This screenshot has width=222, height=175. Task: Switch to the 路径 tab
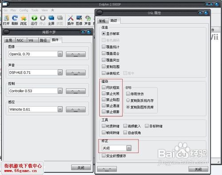(x=44, y=40)
